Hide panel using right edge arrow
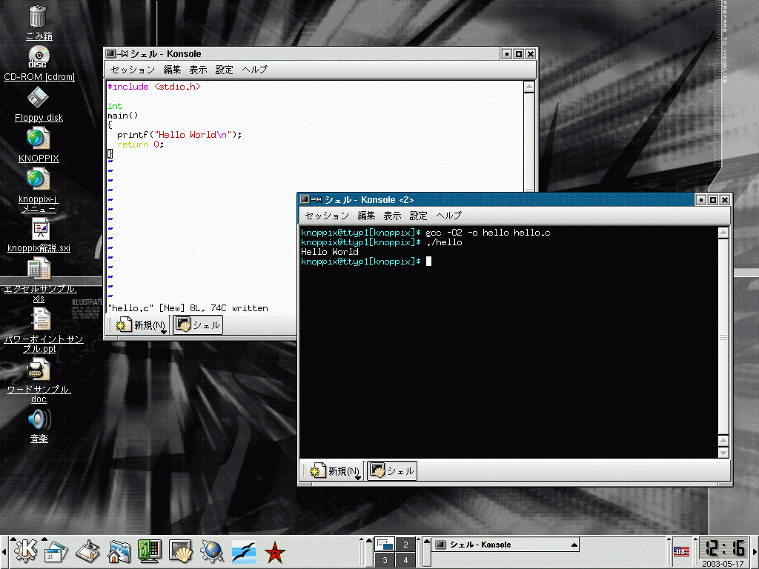This screenshot has width=759, height=569. point(755,552)
